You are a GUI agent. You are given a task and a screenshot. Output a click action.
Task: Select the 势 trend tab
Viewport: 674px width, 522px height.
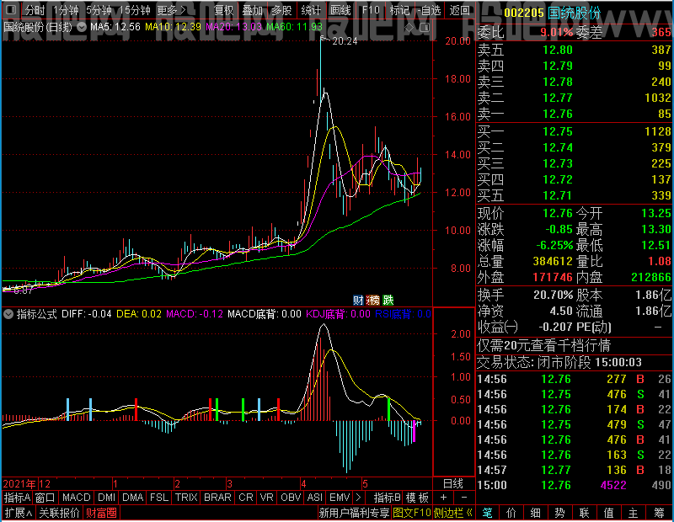click(x=559, y=513)
